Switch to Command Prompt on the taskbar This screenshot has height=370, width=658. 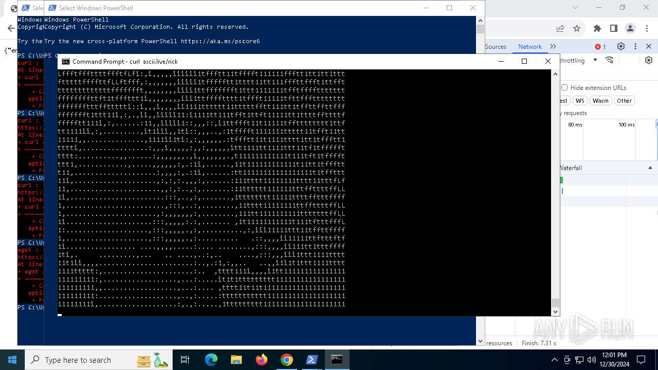pos(337,360)
